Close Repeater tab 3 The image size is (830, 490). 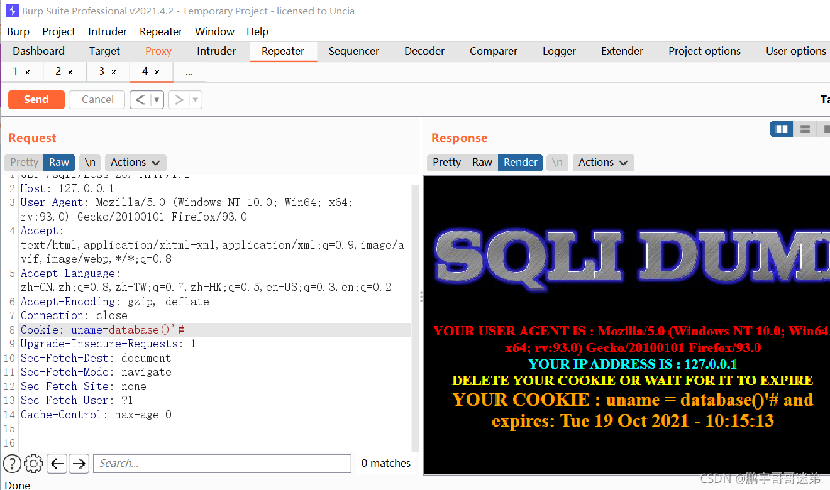pyautogui.click(x=114, y=72)
